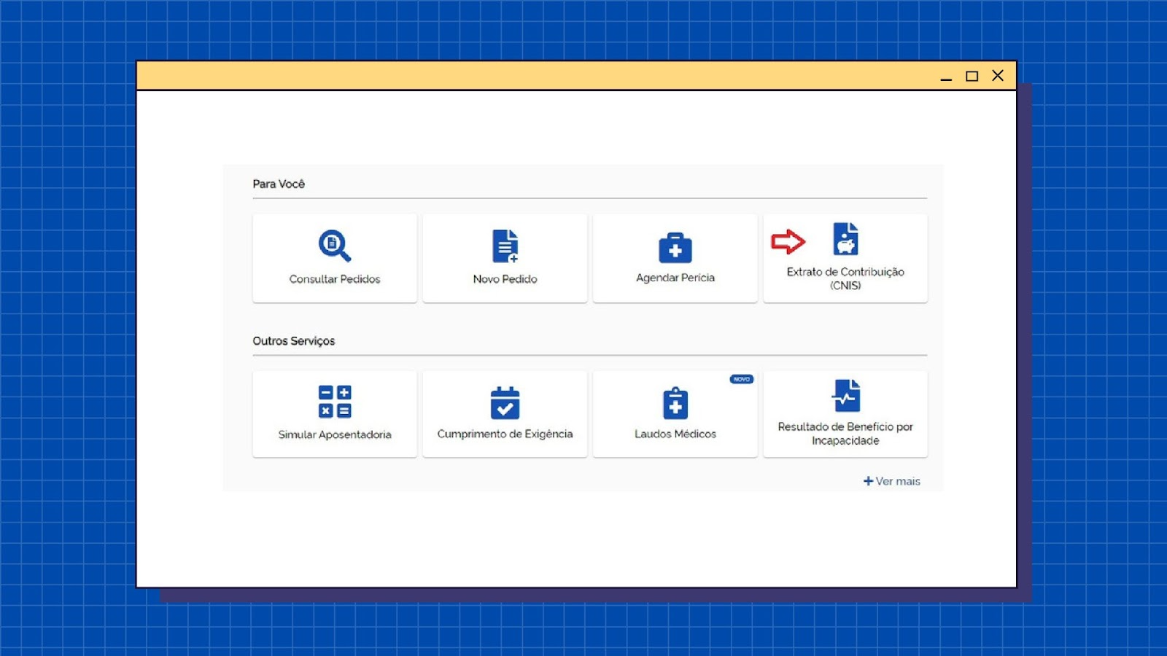The width and height of the screenshot is (1167, 656).
Task: Click the "Simular Aposentadoria" text
Action: (x=335, y=434)
